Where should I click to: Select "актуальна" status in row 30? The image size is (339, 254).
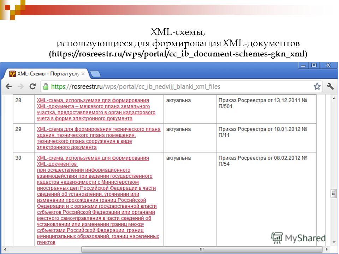pos(178,158)
